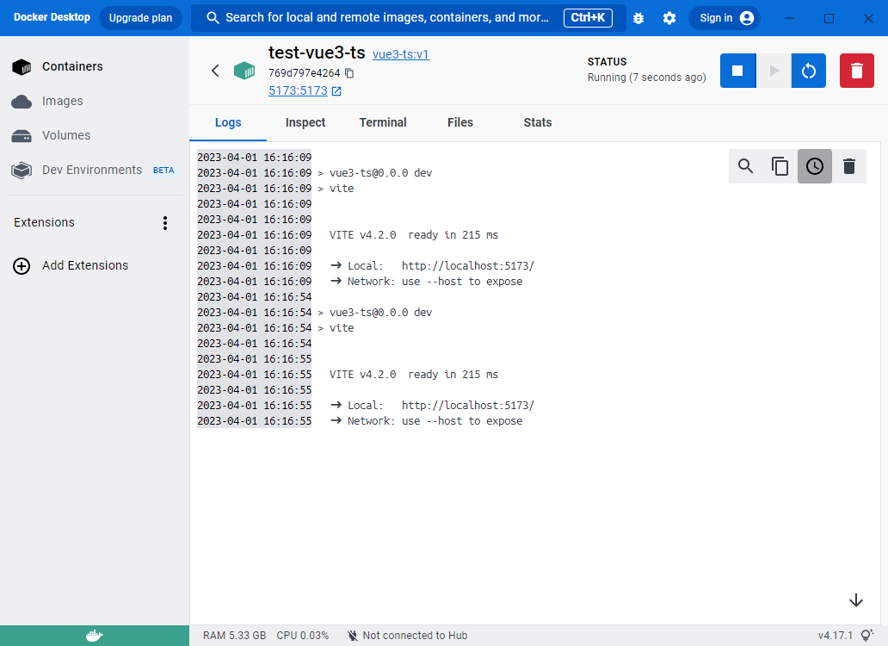The image size is (888, 646).
Task: Stop the running test-vue3-ts container
Action: (737, 71)
